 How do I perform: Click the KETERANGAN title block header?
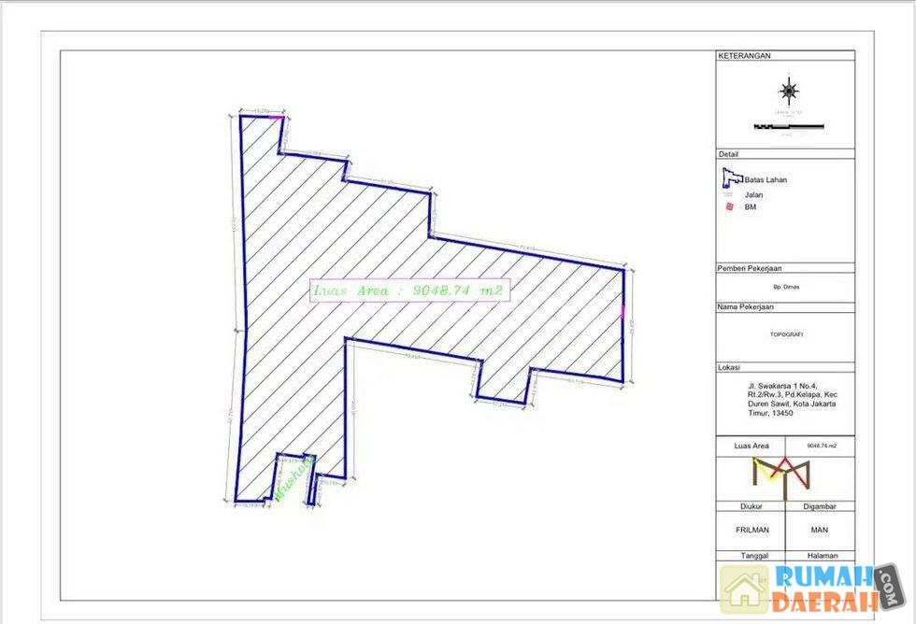point(744,57)
